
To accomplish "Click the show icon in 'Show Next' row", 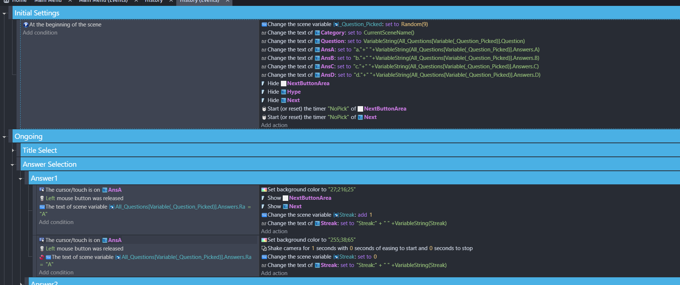I will coord(263,206).
